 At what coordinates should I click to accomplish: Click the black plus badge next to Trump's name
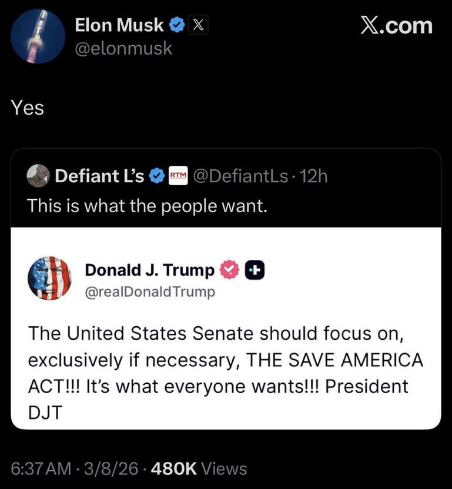pos(255,270)
